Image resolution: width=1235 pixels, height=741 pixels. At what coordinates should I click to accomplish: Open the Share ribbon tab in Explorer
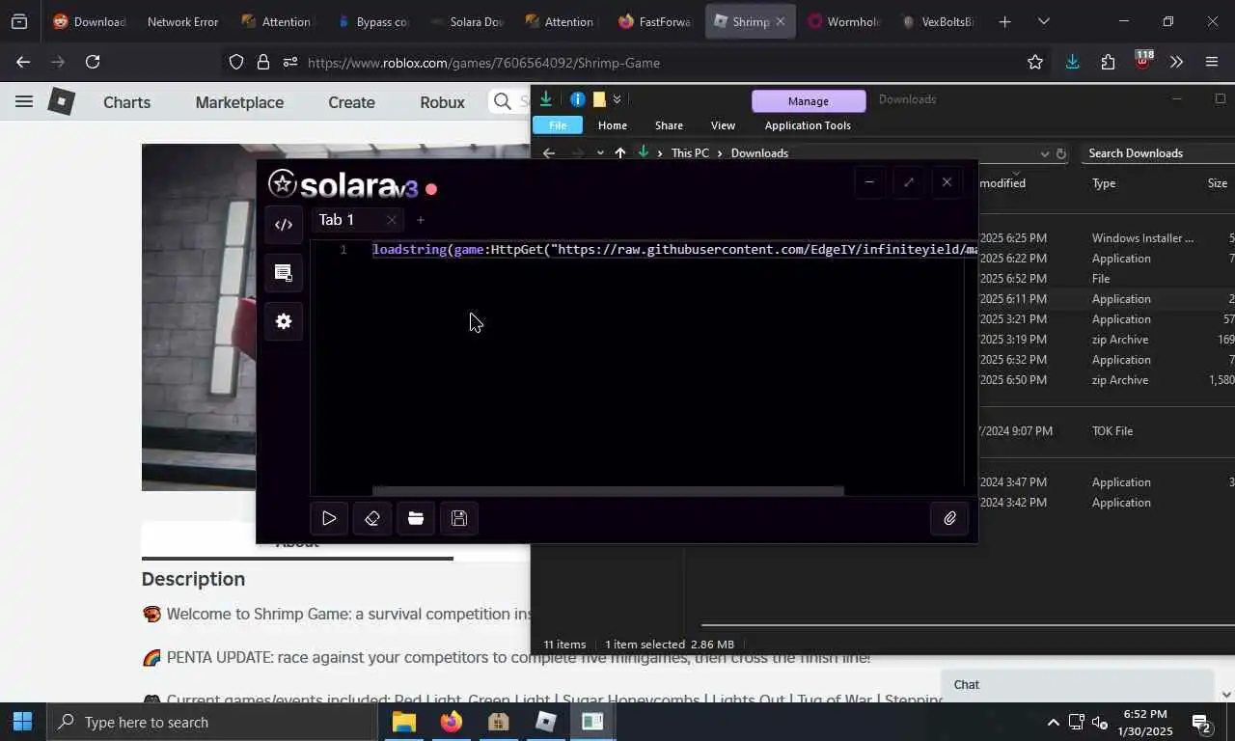pos(669,125)
